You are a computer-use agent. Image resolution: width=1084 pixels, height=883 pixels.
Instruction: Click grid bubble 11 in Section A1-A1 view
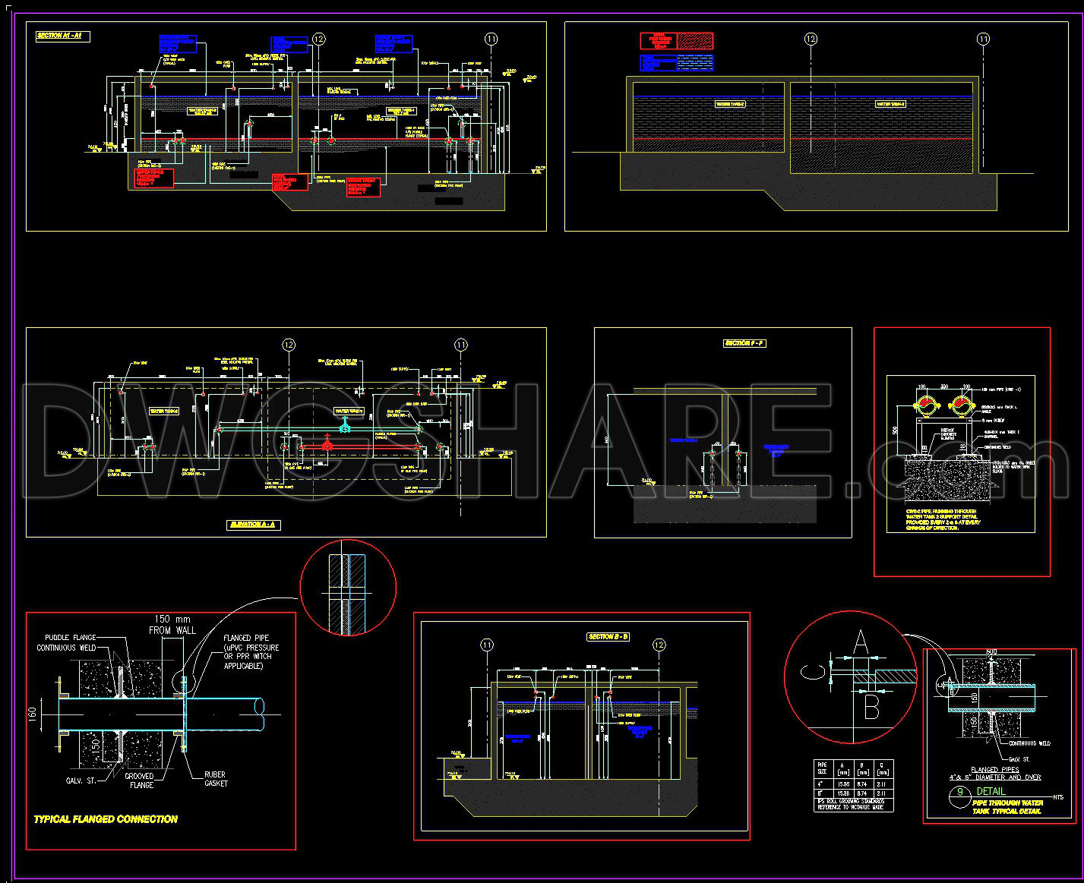pos(491,39)
